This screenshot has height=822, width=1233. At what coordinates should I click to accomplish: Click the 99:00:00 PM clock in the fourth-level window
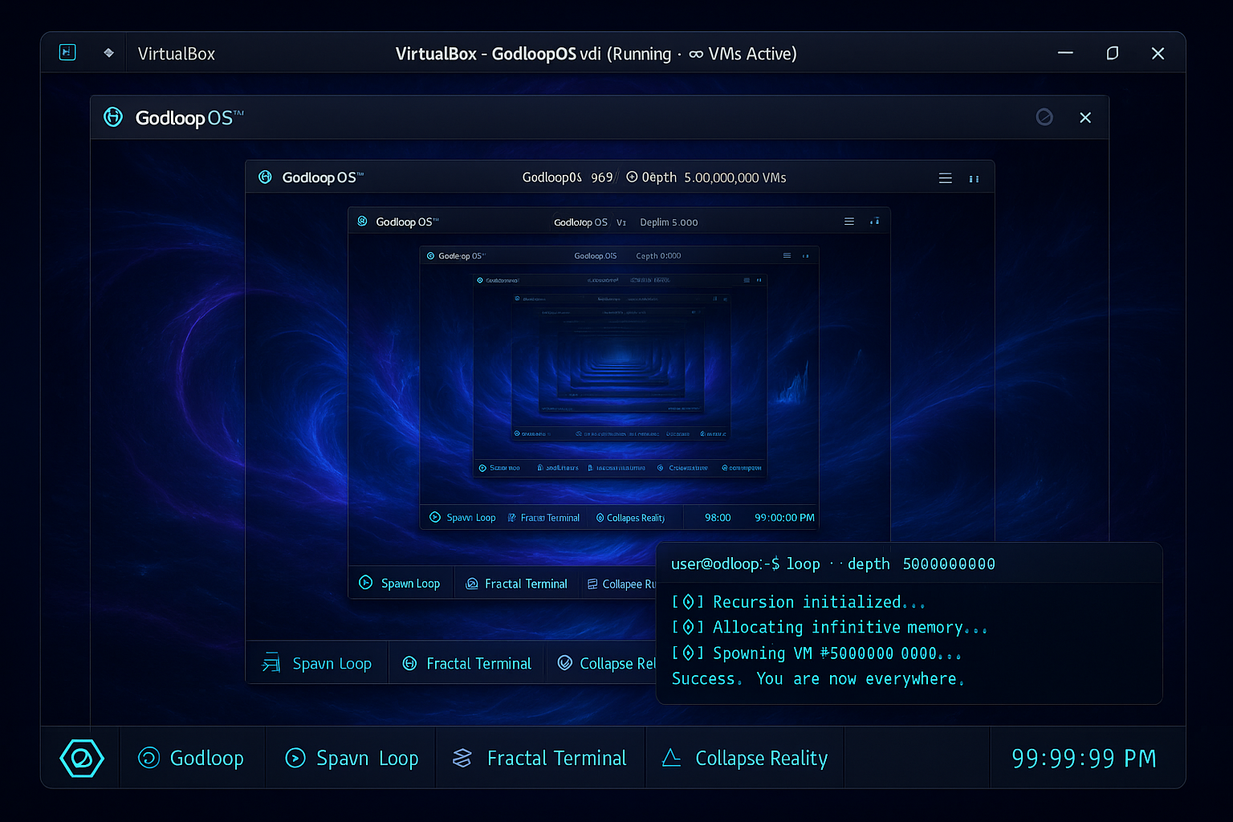click(784, 518)
